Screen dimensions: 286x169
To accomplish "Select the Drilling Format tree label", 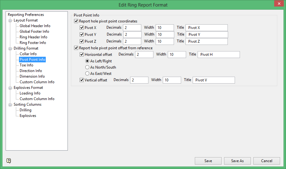I will pos(26,48).
